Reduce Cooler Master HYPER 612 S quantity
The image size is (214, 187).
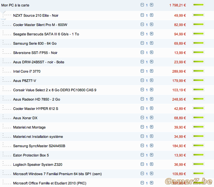click(142, 108)
